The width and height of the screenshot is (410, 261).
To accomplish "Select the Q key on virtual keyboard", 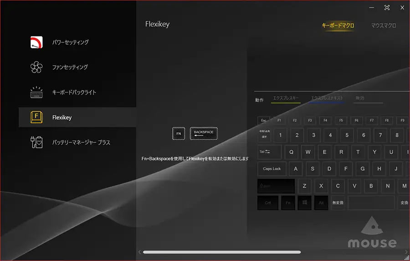I will pos(291,152).
